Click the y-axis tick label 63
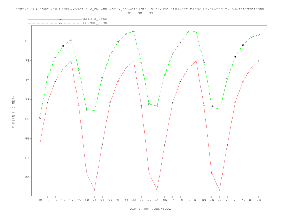 [x=27, y=158]
